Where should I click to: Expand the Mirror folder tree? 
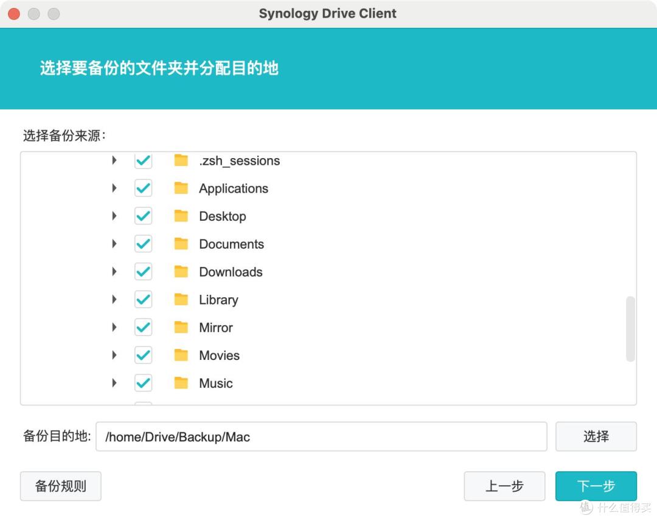(x=114, y=327)
